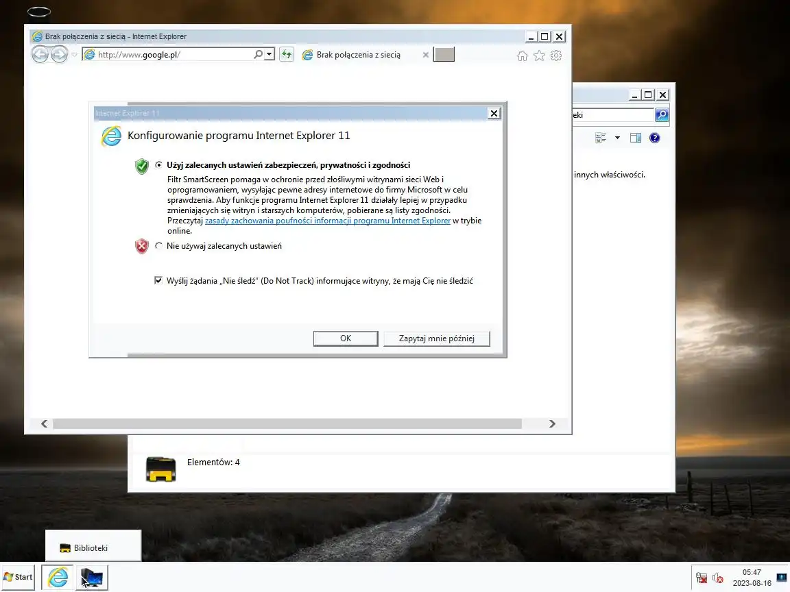Click the search field in Libraries window
Screen dimensions: 790x592
613,115
